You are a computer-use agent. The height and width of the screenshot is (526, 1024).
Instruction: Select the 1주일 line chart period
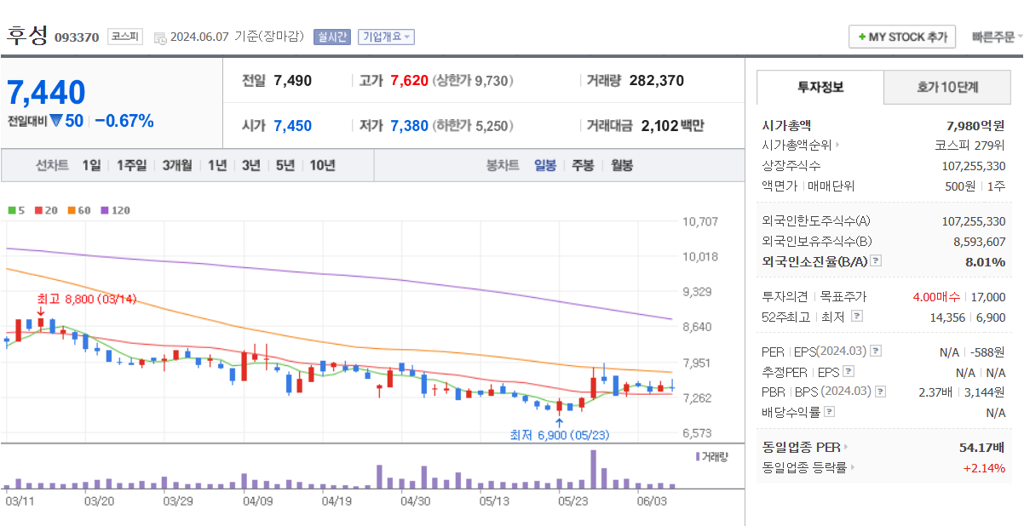[131, 165]
